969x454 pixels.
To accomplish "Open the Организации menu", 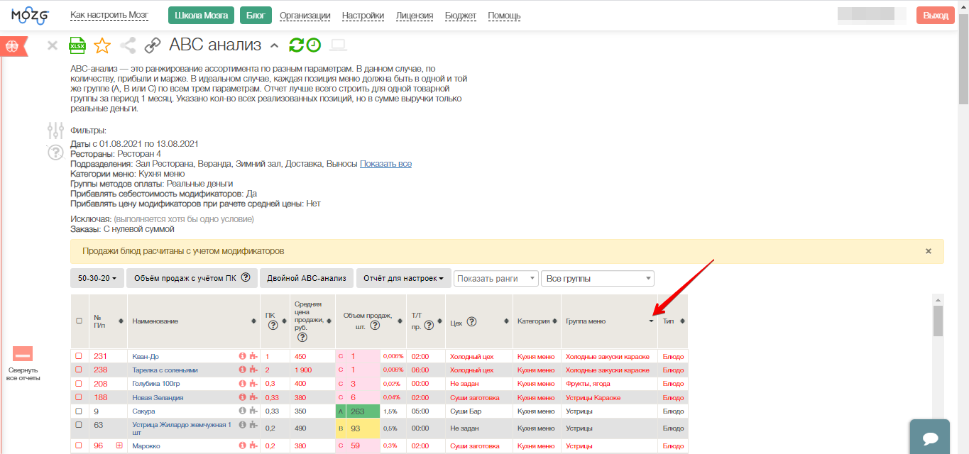I will (x=305, y=16).
